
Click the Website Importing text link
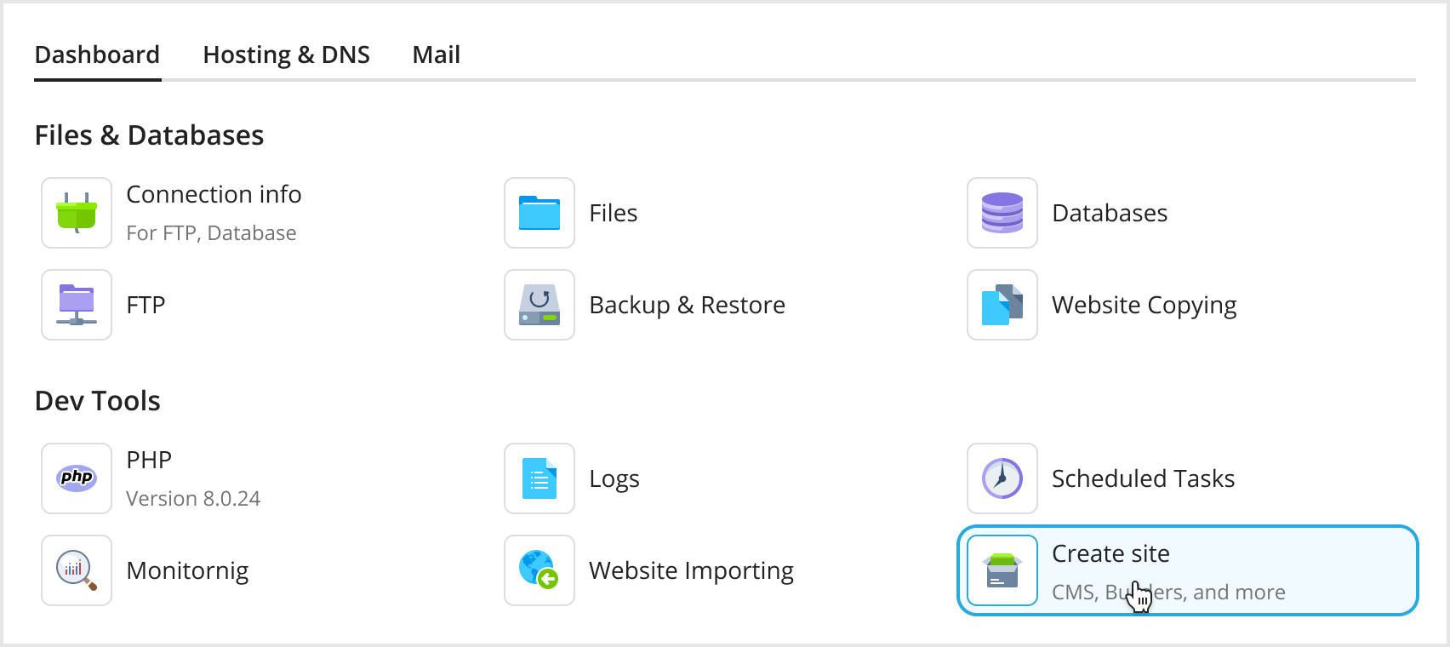(691, 570)
